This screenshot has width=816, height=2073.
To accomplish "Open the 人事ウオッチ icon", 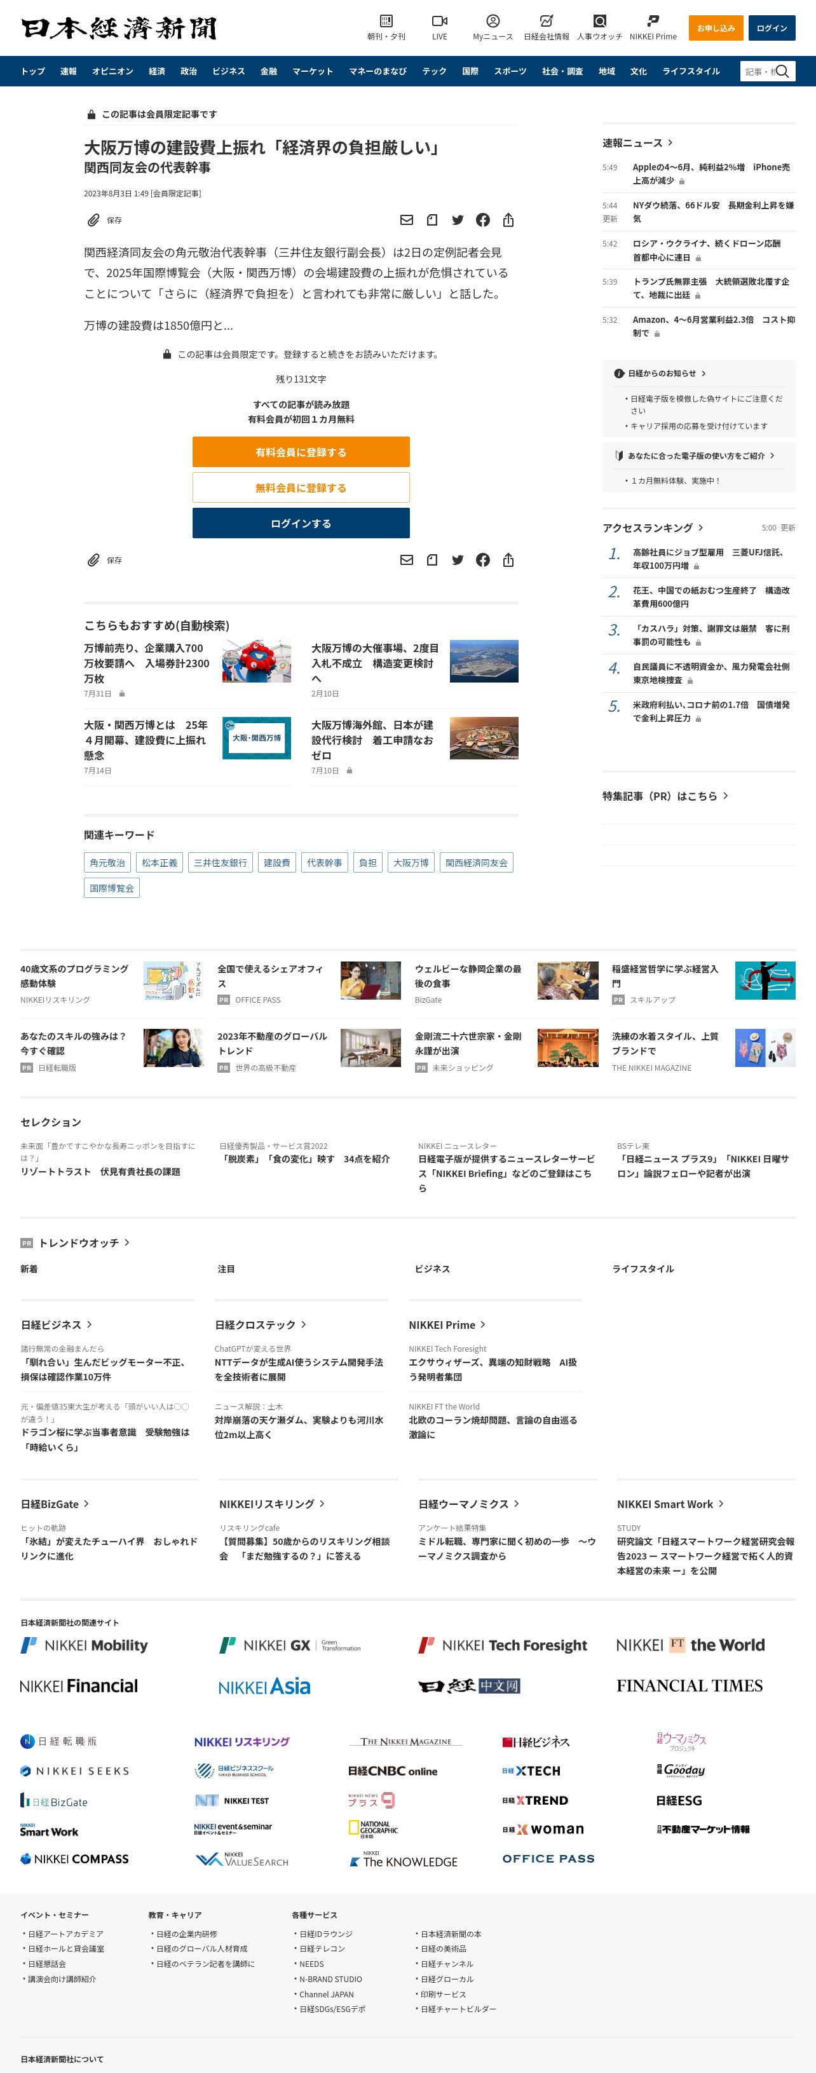I will pyautogui.click(x=599, y=22).
